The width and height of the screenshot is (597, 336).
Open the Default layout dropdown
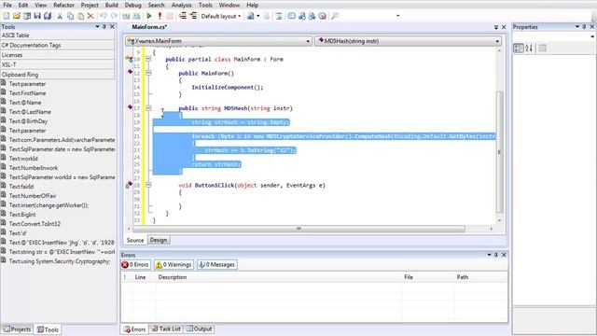tap(221, 16)
